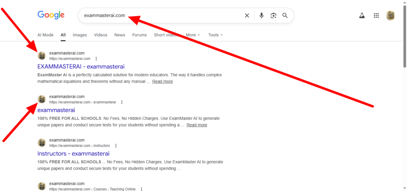Viewport: 407px width, 191px height.
Task: Clear the search box with X icon
Action: coord(247,15)
